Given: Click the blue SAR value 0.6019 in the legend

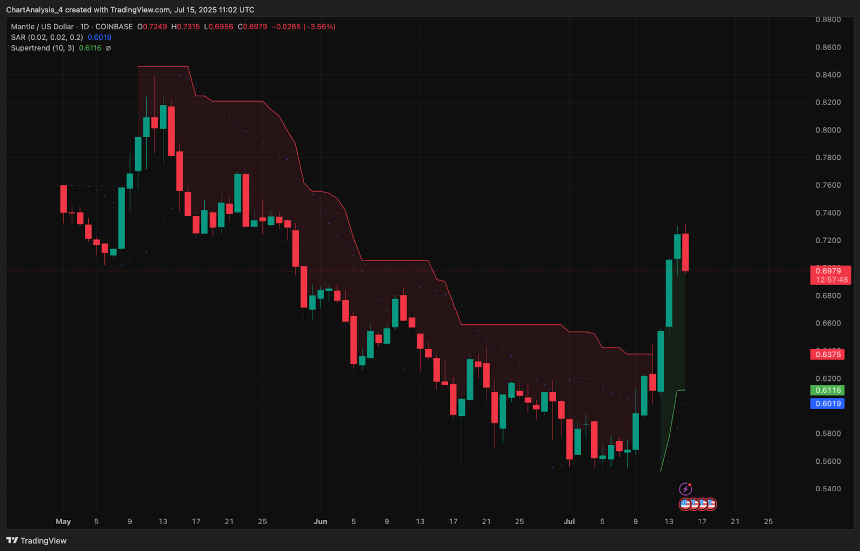Looking at the screenshot, I should pos(99,37).
